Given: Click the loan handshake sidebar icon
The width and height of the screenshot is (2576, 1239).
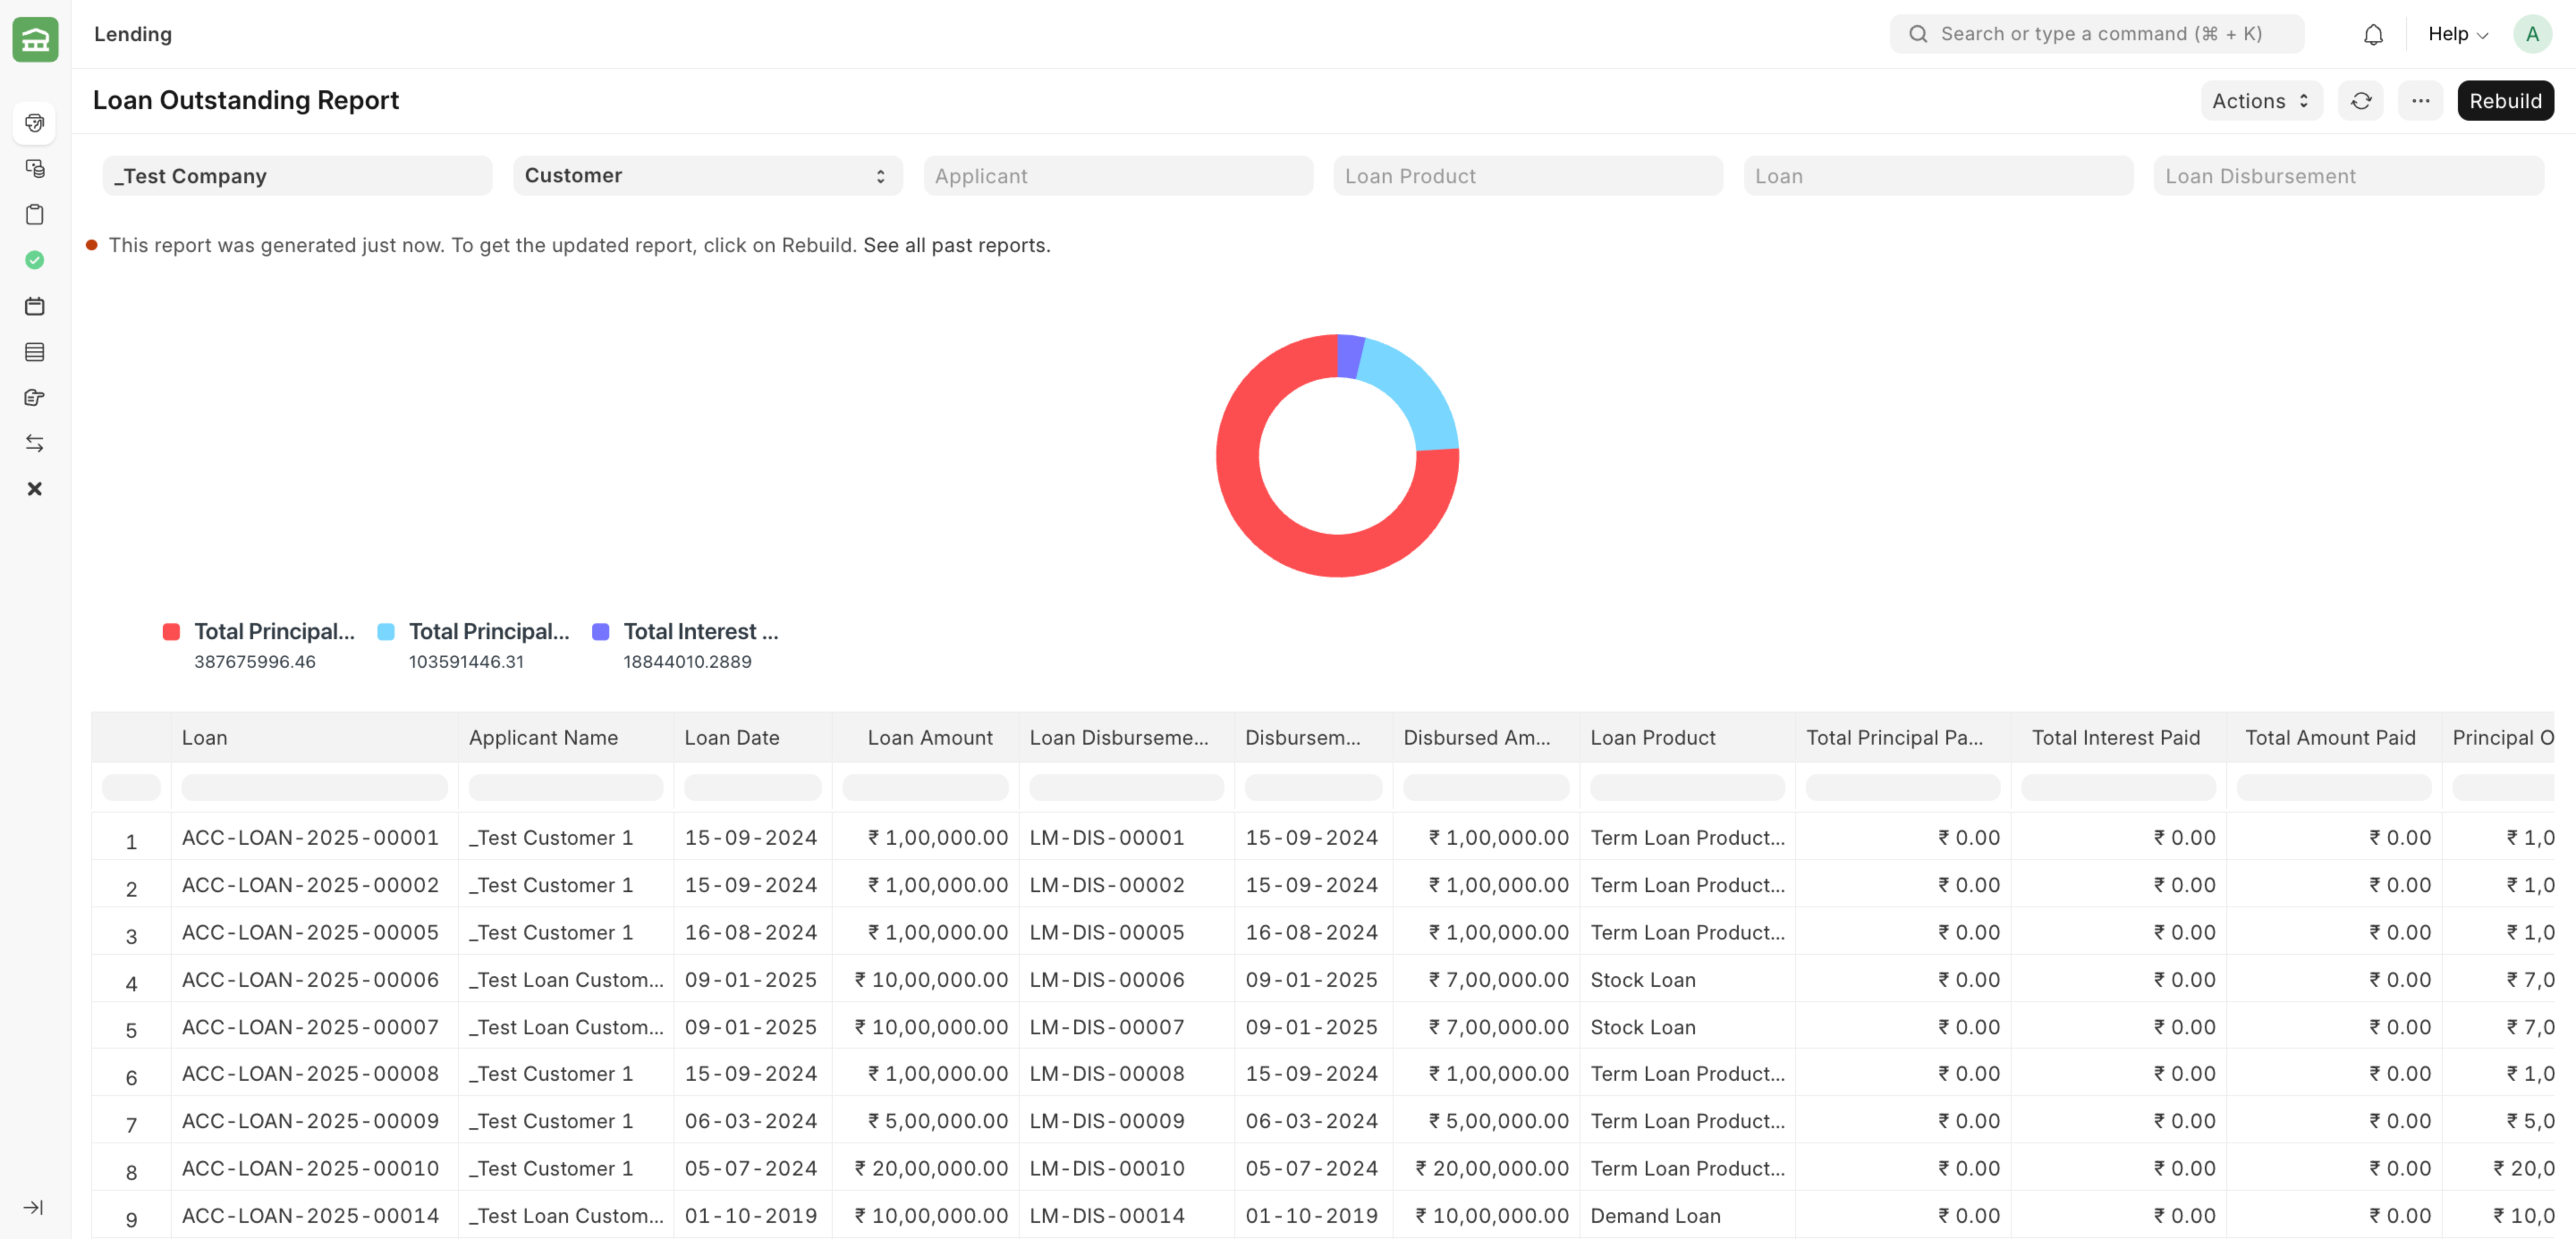Looking at the screenshot, I should tap(35, 123).
